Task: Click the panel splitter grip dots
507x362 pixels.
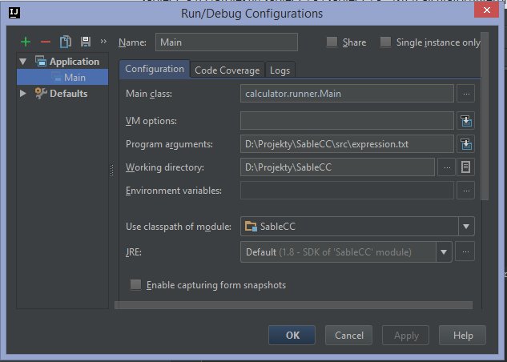Action: point(112,171)
